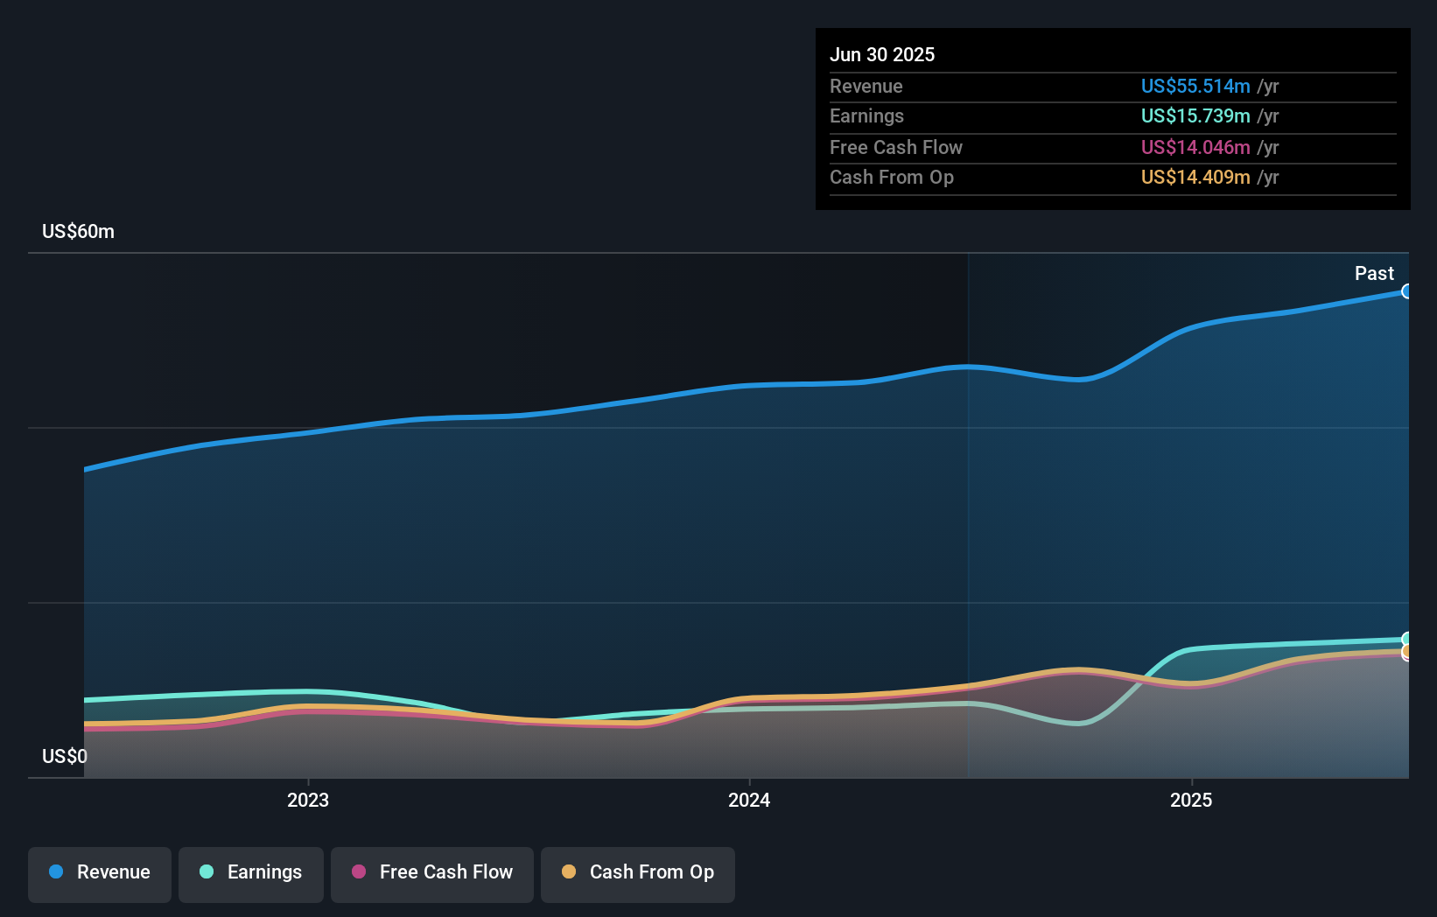The height and width of the screenshot is (917, 1437).
Task: Click the Past label on chart
Action: 1374,274
